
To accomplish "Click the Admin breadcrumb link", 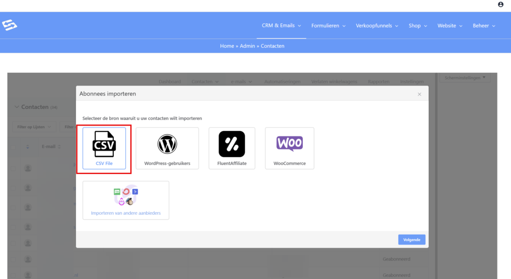I will 247,46.
